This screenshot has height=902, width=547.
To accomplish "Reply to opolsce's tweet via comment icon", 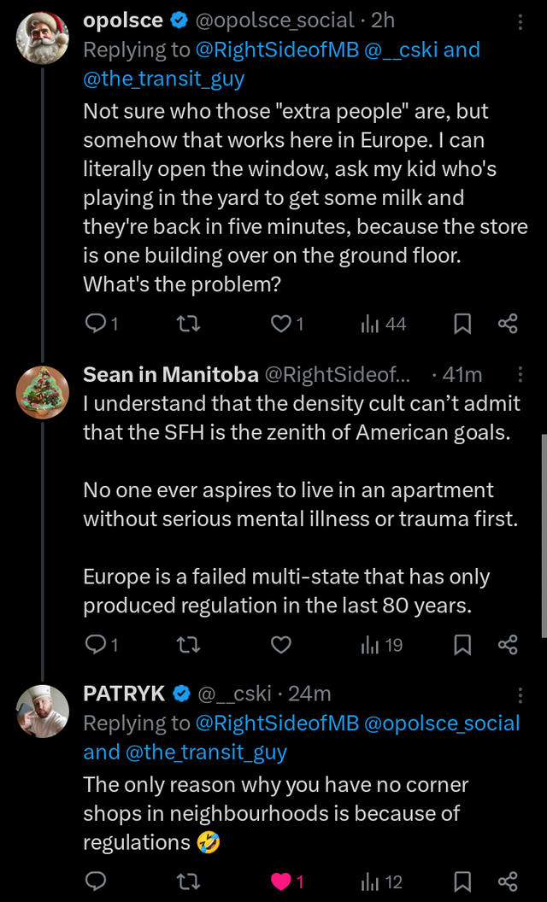I will coord(94,324).
